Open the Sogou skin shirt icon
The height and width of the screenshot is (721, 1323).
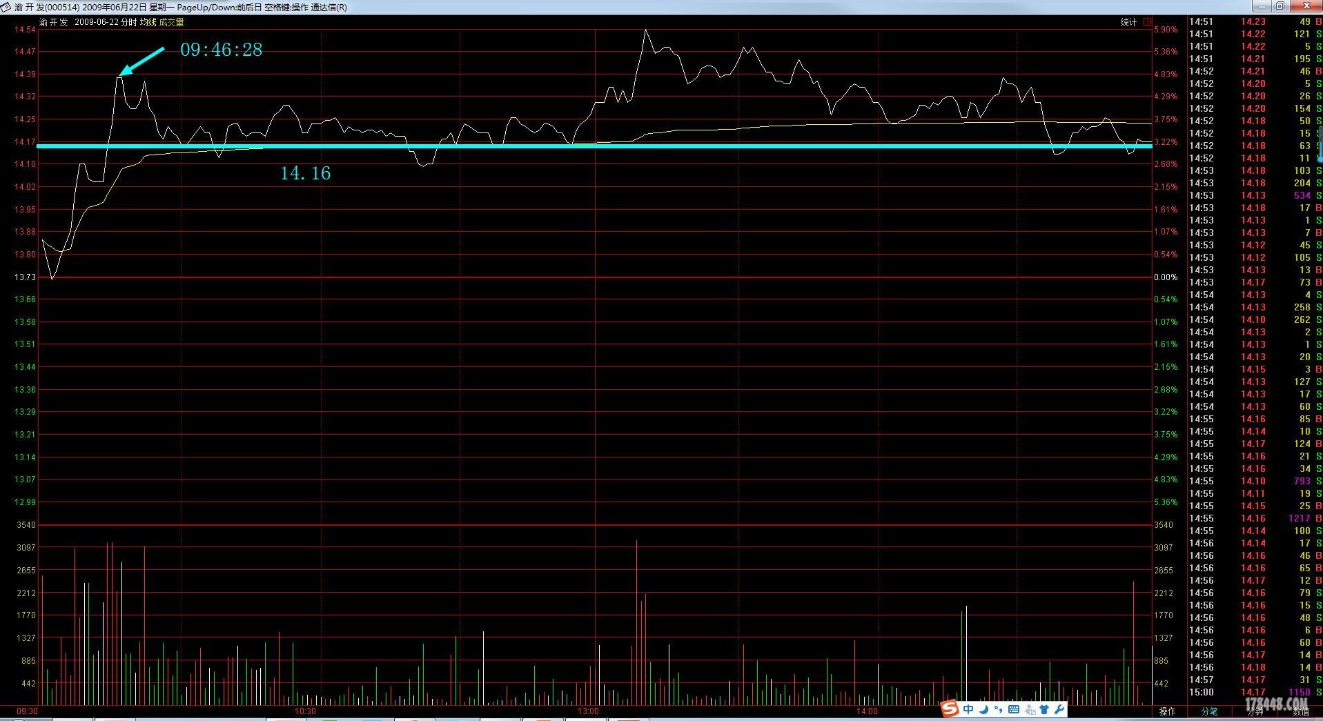pyautogui.click(x=1044, y=709)
